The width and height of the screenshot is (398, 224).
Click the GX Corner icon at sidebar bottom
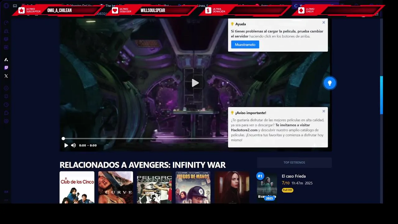6,192
